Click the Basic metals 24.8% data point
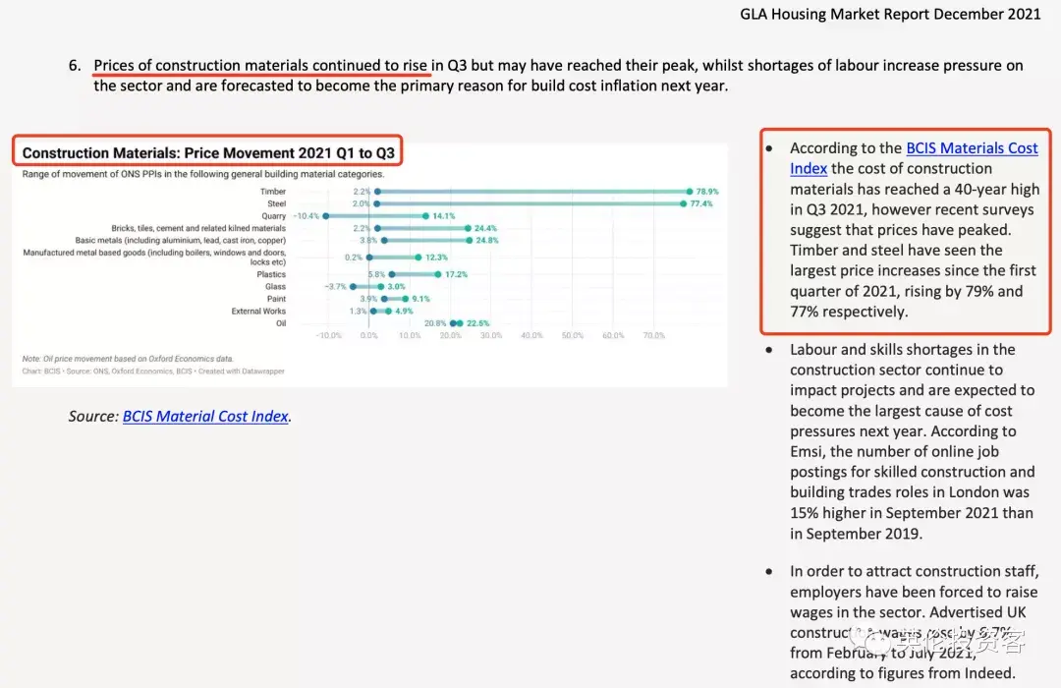The width and height of the screenshot is (1061, 688). click(x=469, y=241)
